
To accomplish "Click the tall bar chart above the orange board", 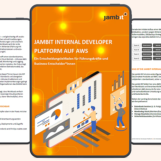I will click(118, 81).
